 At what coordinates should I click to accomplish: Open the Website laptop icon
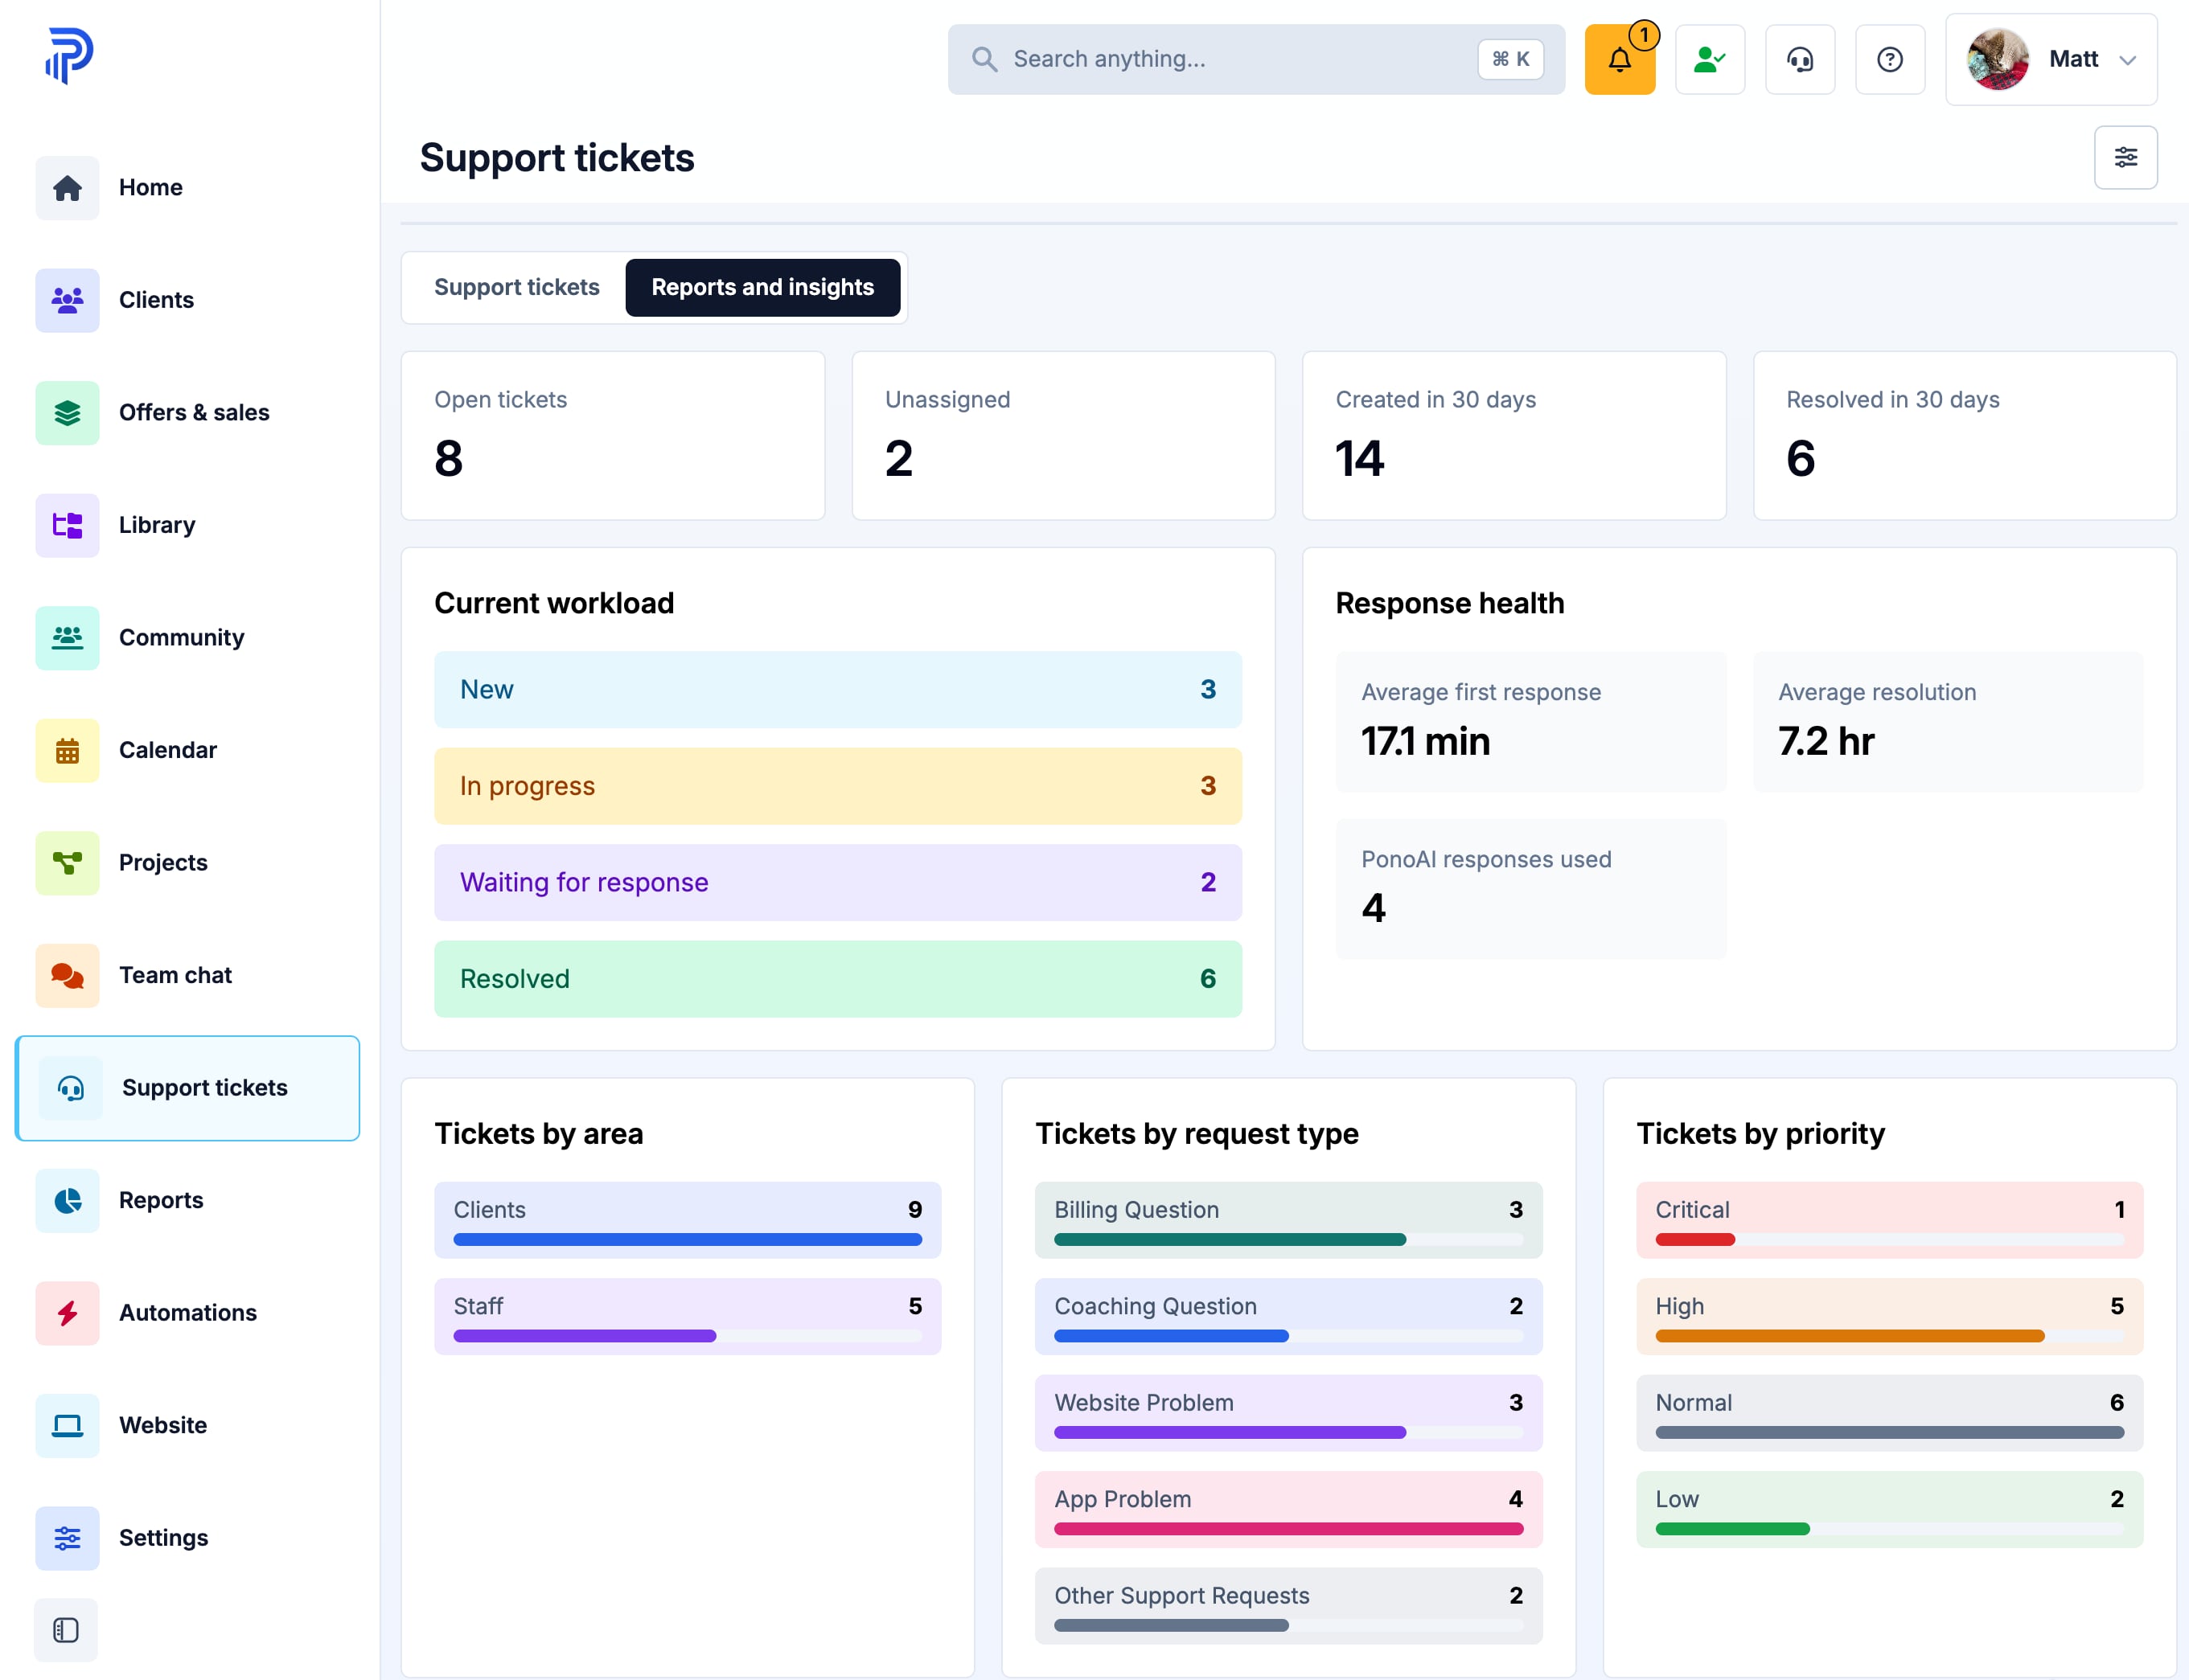(x=67, y=1425)
